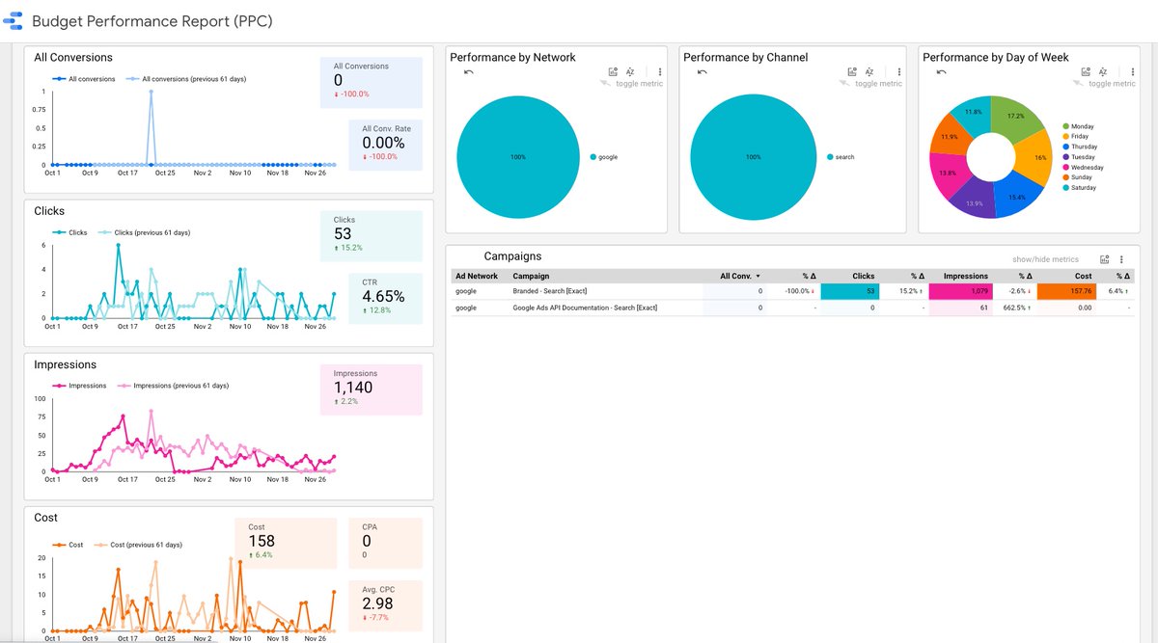This screenshot has width=1158, height=643.
Task: Toggle 'All conversions (previous 61 days)' legend series
Action: point(185,79)
